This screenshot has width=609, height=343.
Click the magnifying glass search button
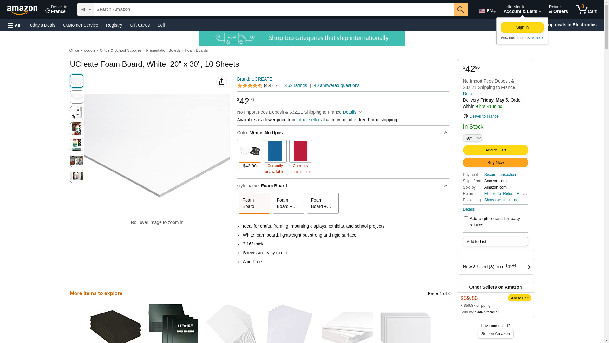pos(460,10)
